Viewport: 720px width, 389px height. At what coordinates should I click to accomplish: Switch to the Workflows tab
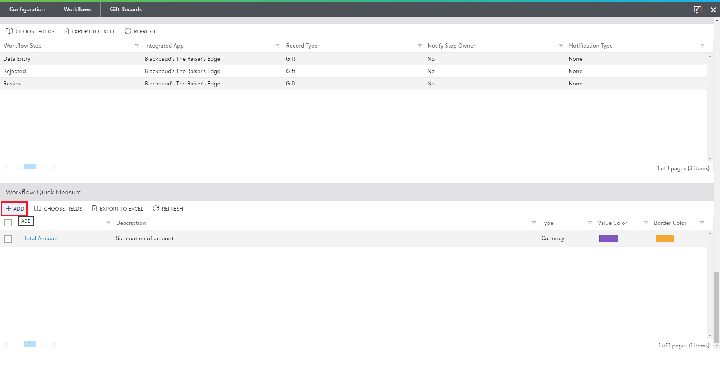77,9
